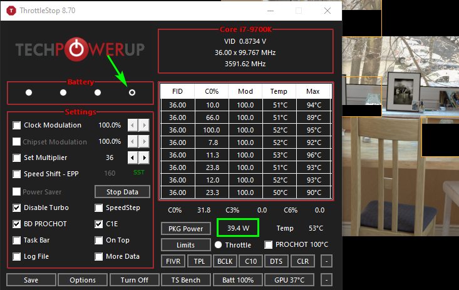
Task: Select the third Battery profile radio button
Action: [x=98, y=92]
